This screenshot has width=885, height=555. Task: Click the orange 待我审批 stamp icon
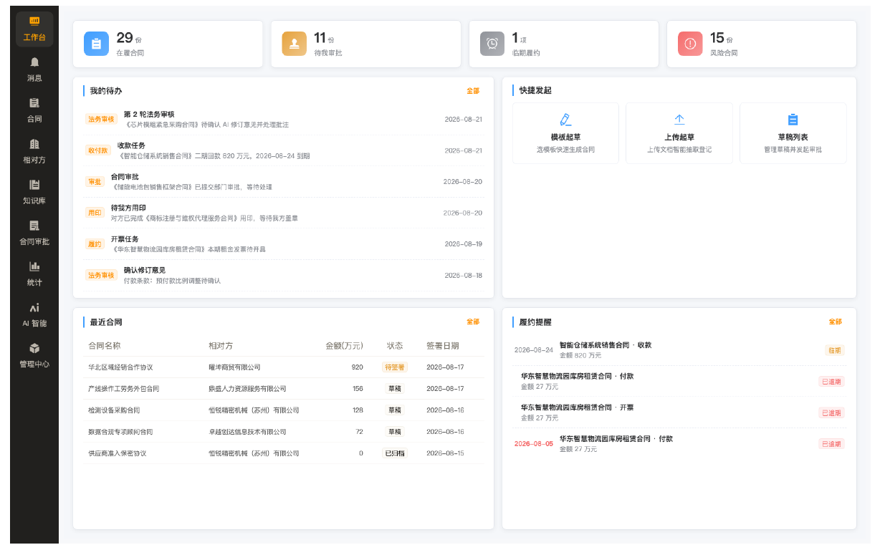(x=295, y=44)
